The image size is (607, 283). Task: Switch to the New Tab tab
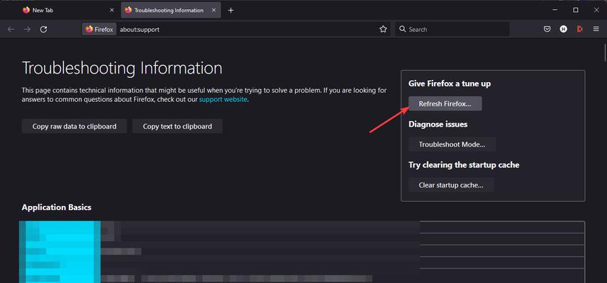tap(69, 11)
